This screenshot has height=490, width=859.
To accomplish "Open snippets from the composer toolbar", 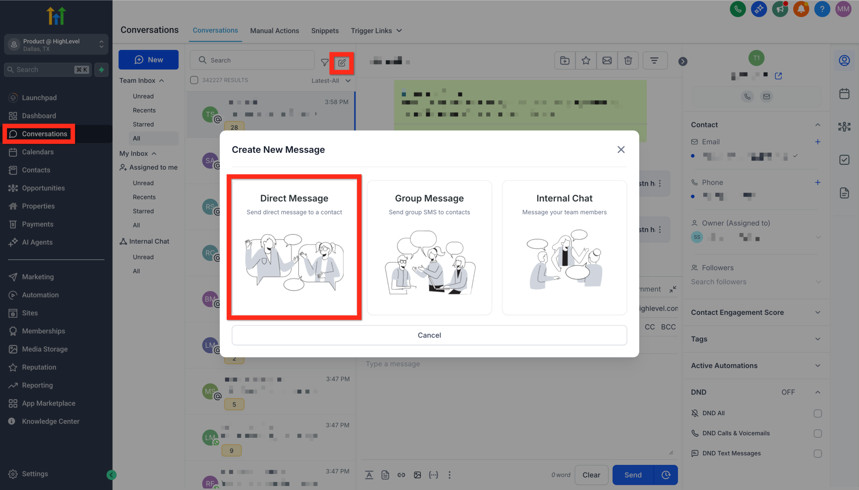I will [385, 475].
